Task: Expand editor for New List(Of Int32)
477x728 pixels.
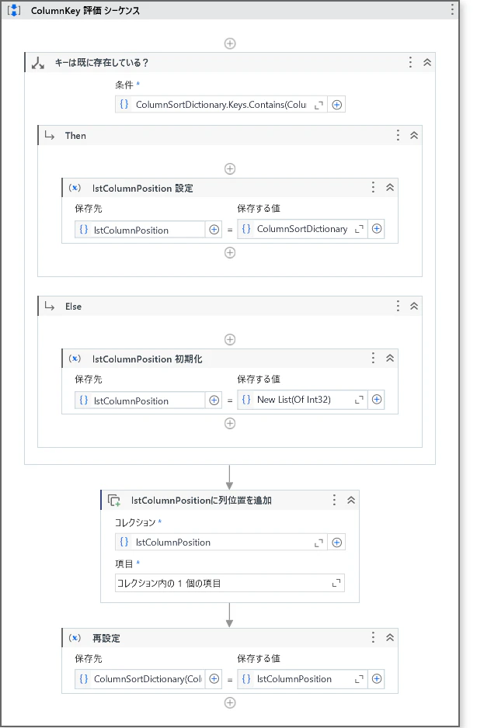Action: click(359, 400)
